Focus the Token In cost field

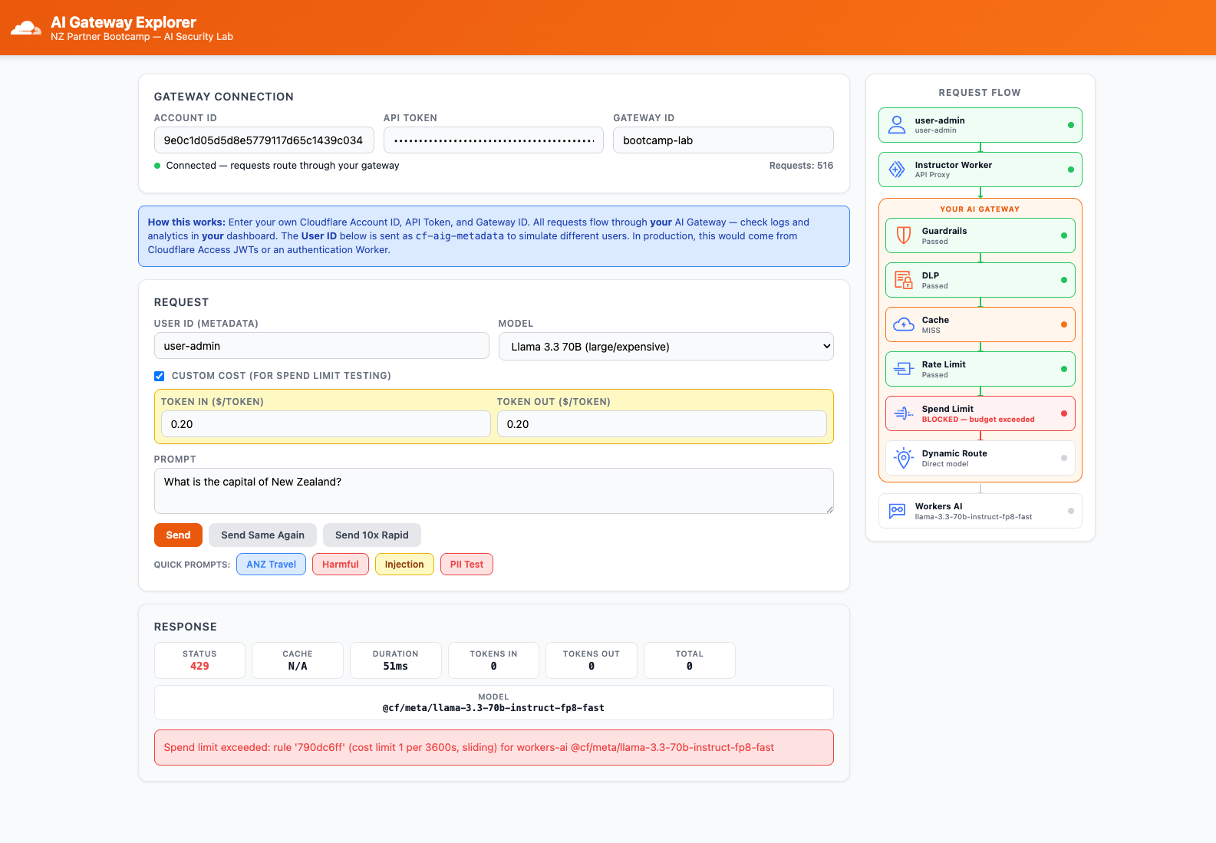(325, 424)
